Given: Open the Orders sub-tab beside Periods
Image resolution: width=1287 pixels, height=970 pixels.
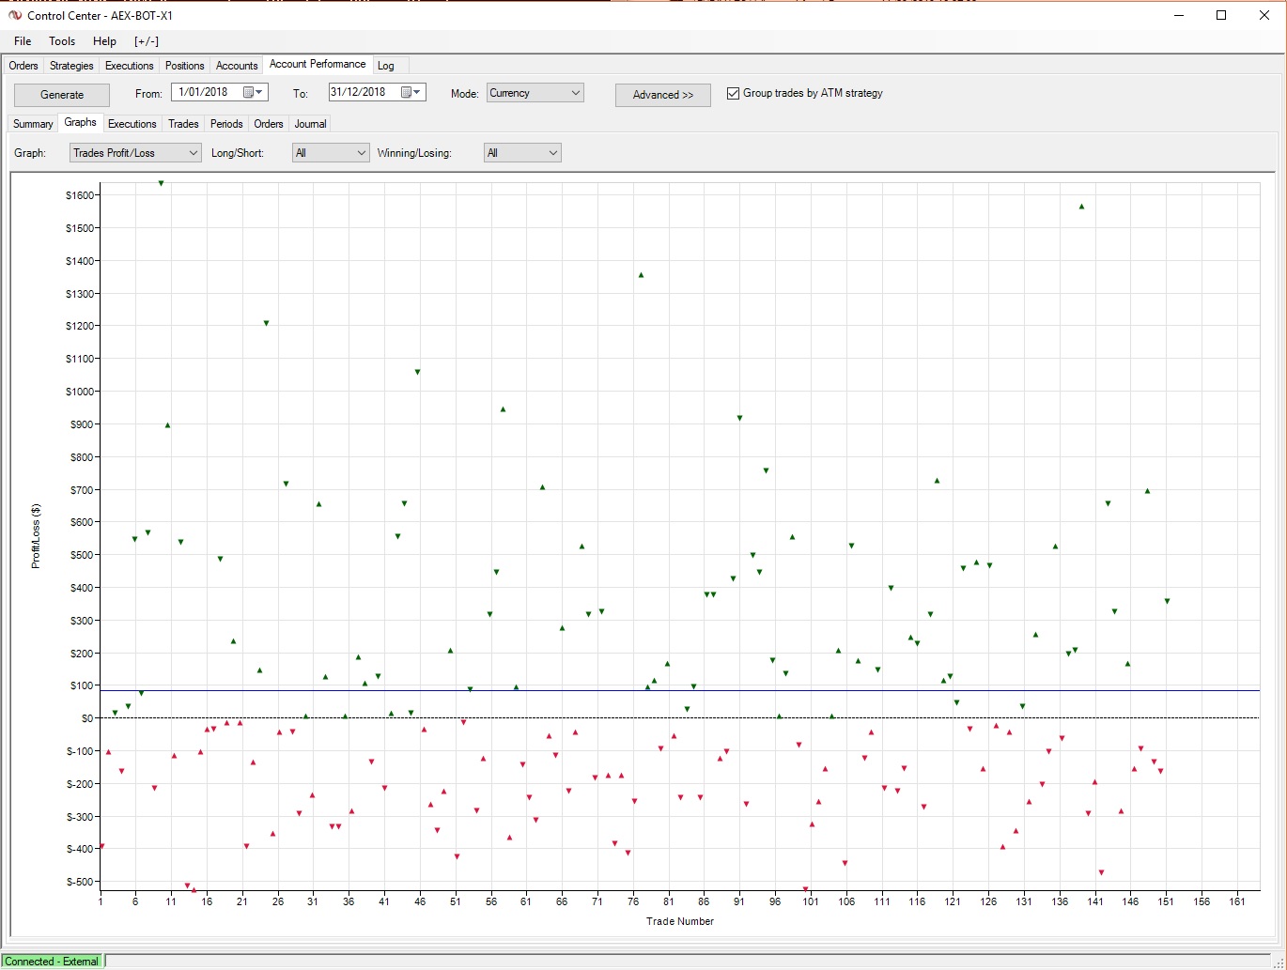Looking at the screenshot, I should [269, 124].
